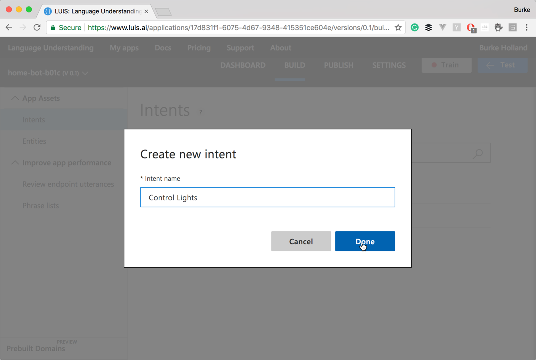Image resolution: width=536 pixels, height=360 pixels.
Task: Open Language Understanding home link
Action: [51, 48]
